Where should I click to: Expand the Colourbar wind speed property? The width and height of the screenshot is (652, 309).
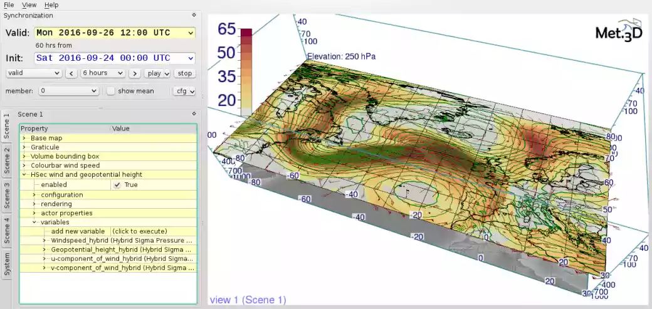coord(24,165)
